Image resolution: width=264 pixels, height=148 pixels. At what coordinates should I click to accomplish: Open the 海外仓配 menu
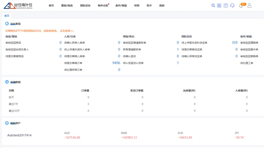pos(103,6)
